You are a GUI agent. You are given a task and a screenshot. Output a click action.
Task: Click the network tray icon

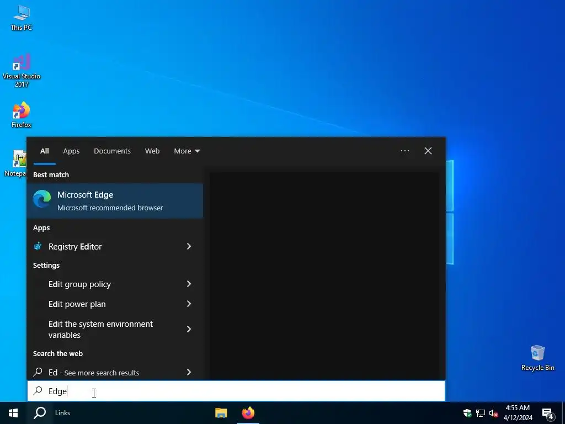click(481, 413)
